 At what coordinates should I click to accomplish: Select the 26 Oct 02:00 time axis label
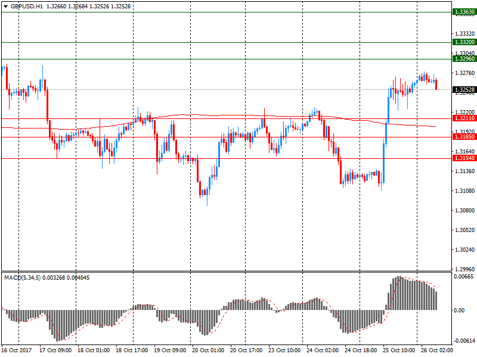point(437,350)
